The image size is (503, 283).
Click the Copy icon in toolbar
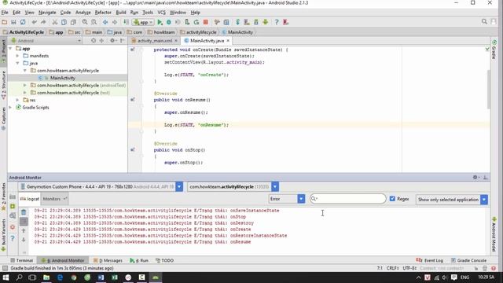(x=64, y=22)
